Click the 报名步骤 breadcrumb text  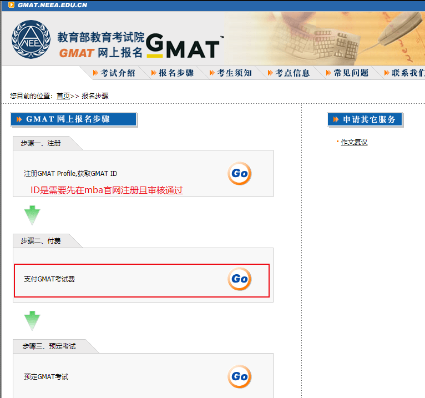click(95, 96)
